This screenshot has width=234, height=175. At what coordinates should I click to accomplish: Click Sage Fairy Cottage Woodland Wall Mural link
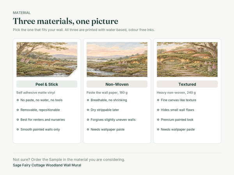47,165
